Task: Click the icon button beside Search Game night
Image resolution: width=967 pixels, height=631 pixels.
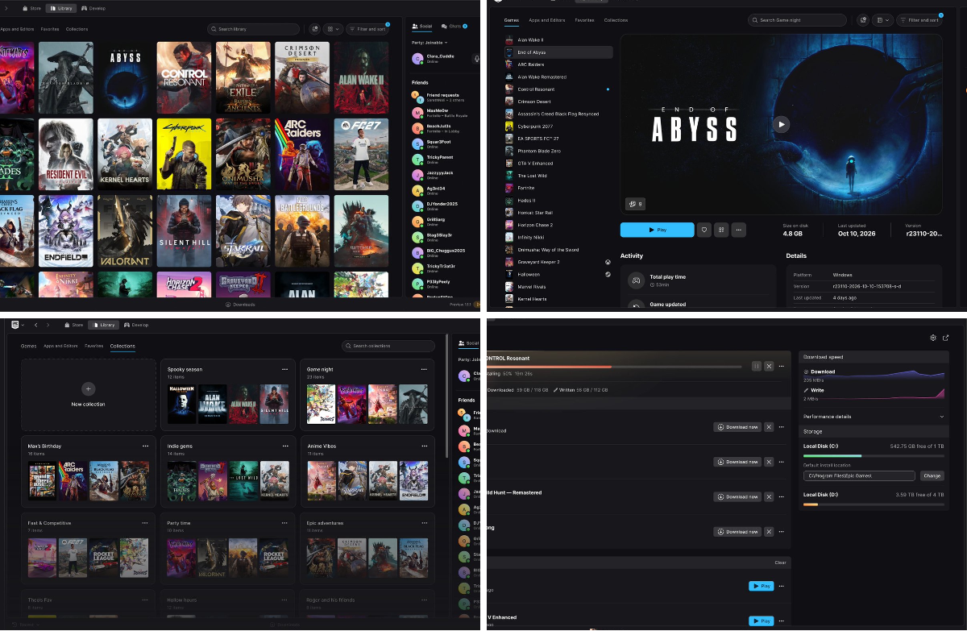Action: click(x=864, y=20)
